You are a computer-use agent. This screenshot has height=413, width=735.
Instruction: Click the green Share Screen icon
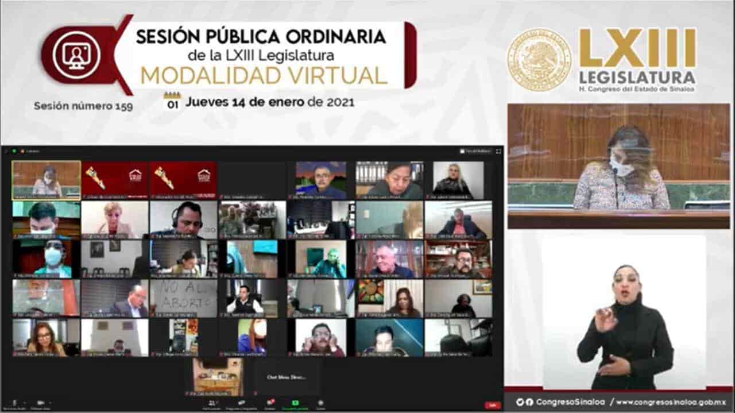295,403
